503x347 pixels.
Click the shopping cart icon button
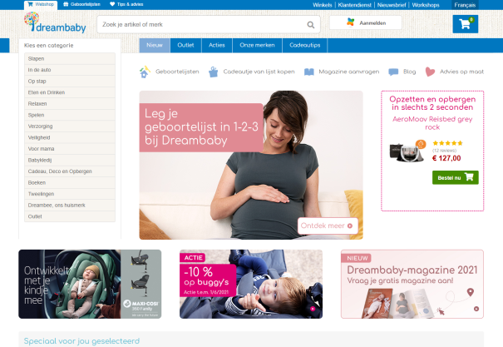click(x=465, y=24)
